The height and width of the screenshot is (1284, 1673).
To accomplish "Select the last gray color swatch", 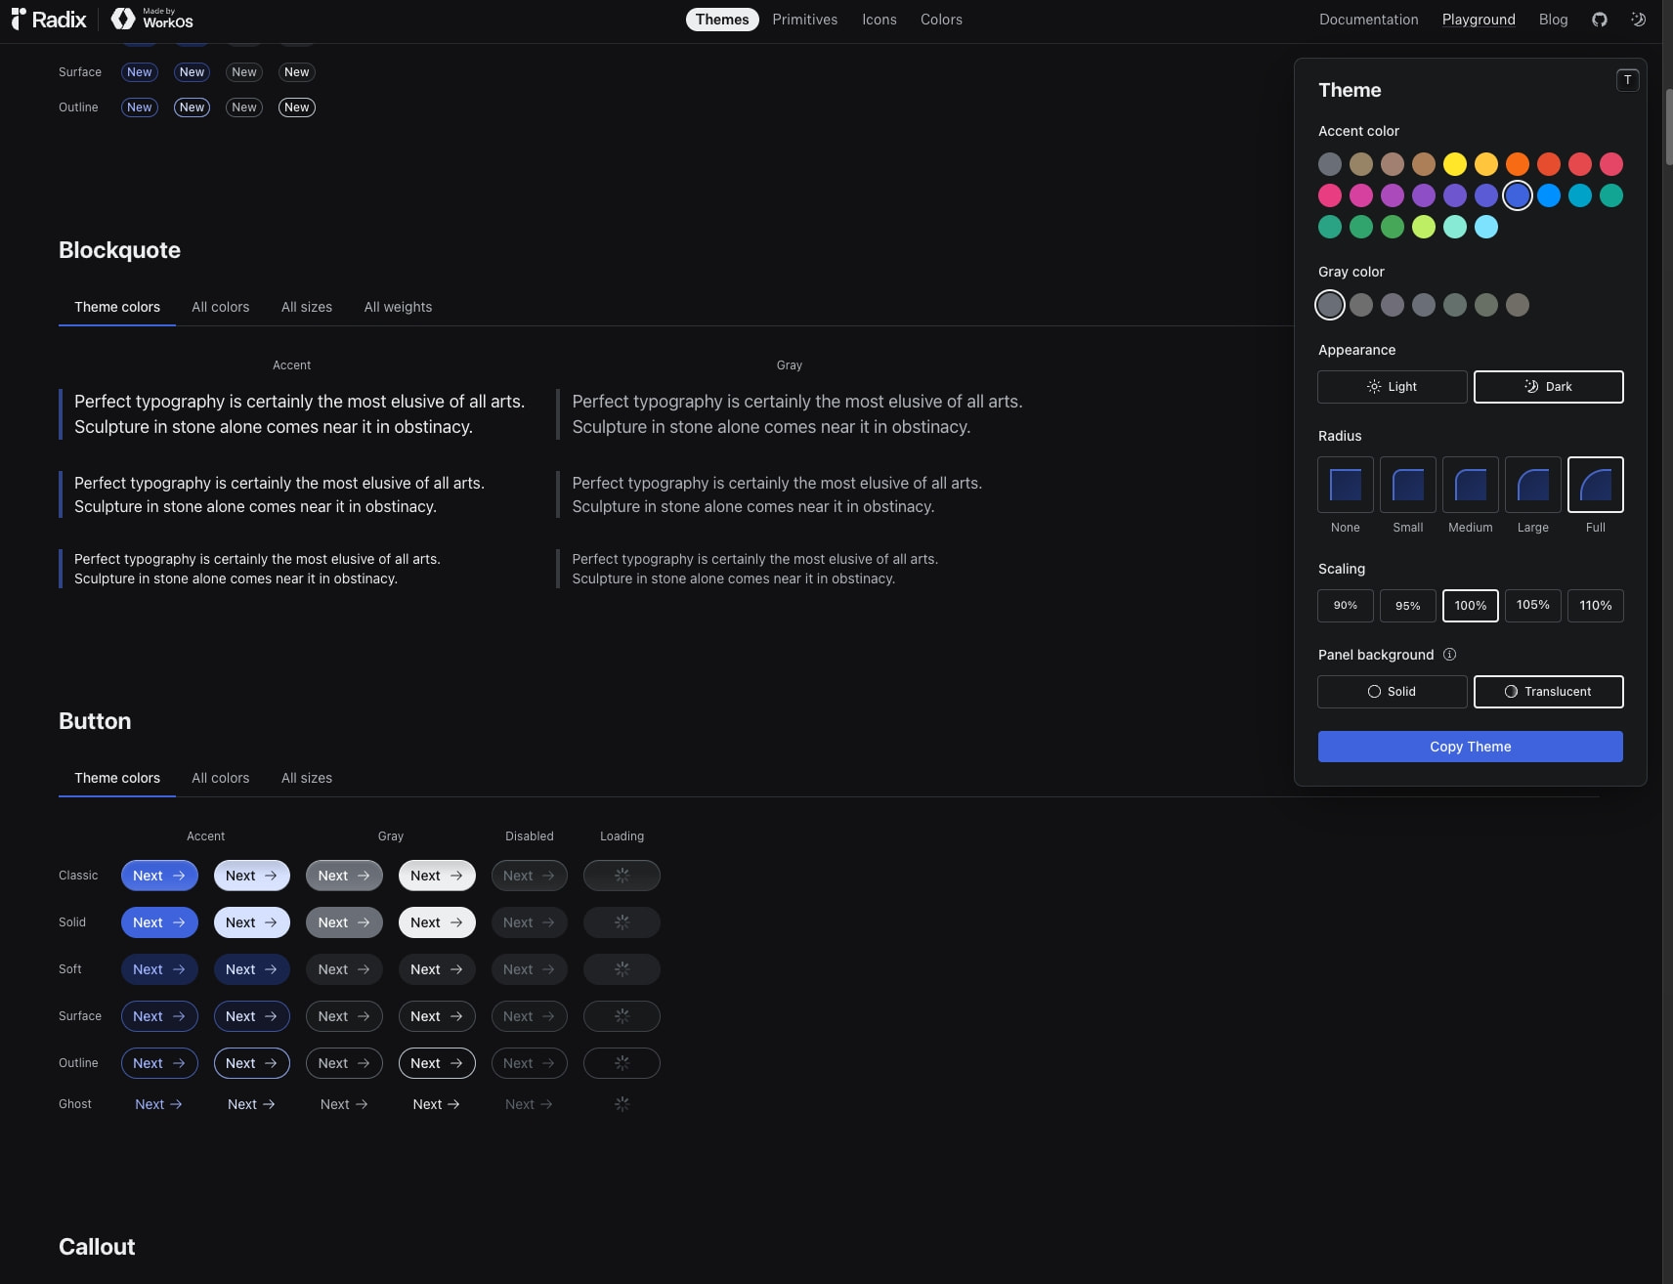I will point(1518,305).
